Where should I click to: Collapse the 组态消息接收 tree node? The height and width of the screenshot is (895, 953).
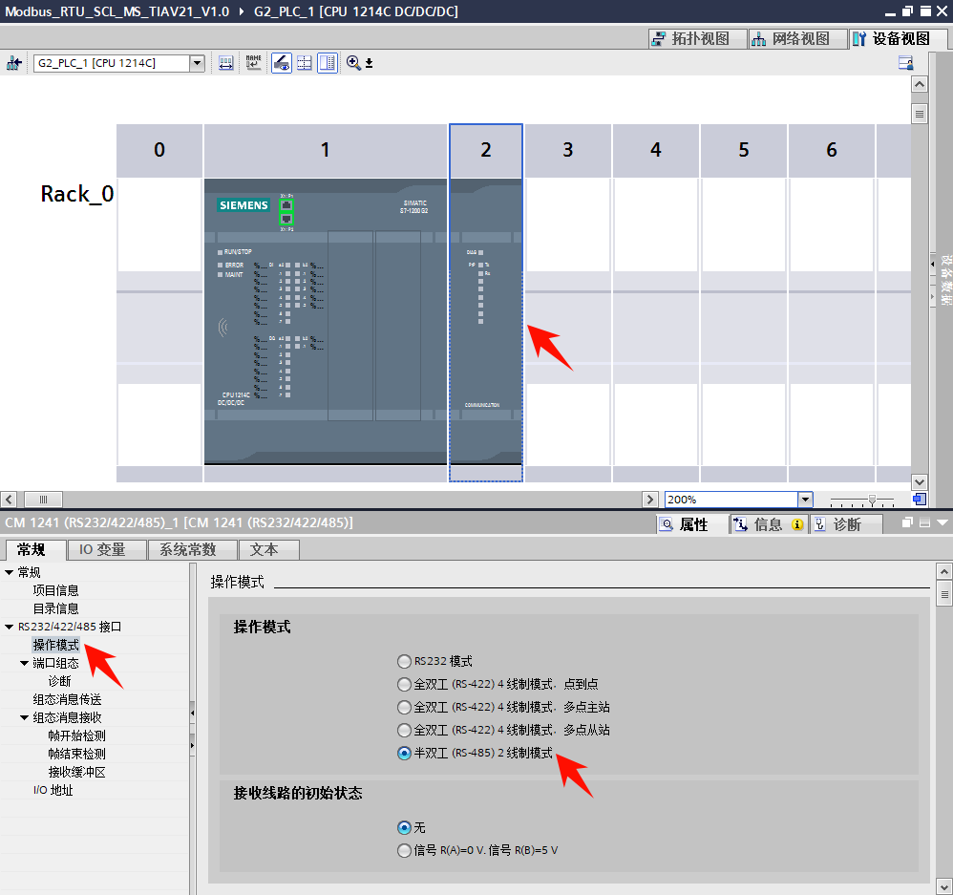(24, 717)
